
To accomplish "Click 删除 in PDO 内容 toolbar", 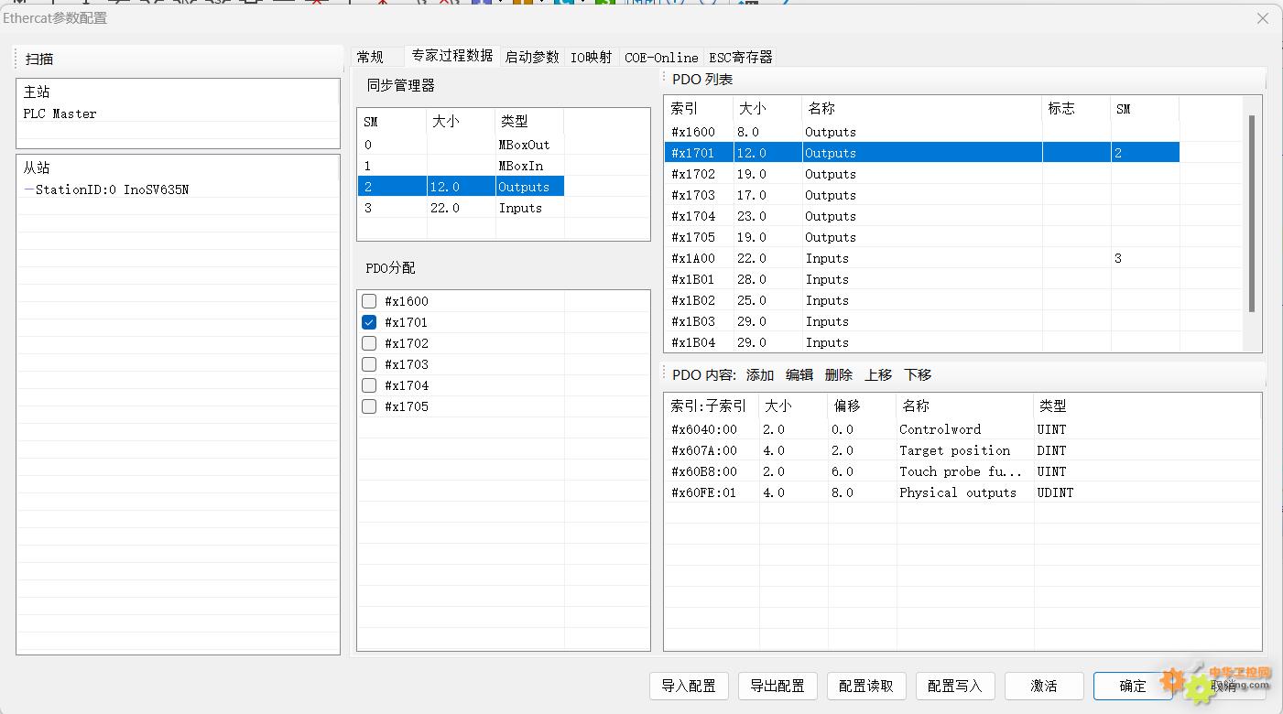I will coord(839,375).
